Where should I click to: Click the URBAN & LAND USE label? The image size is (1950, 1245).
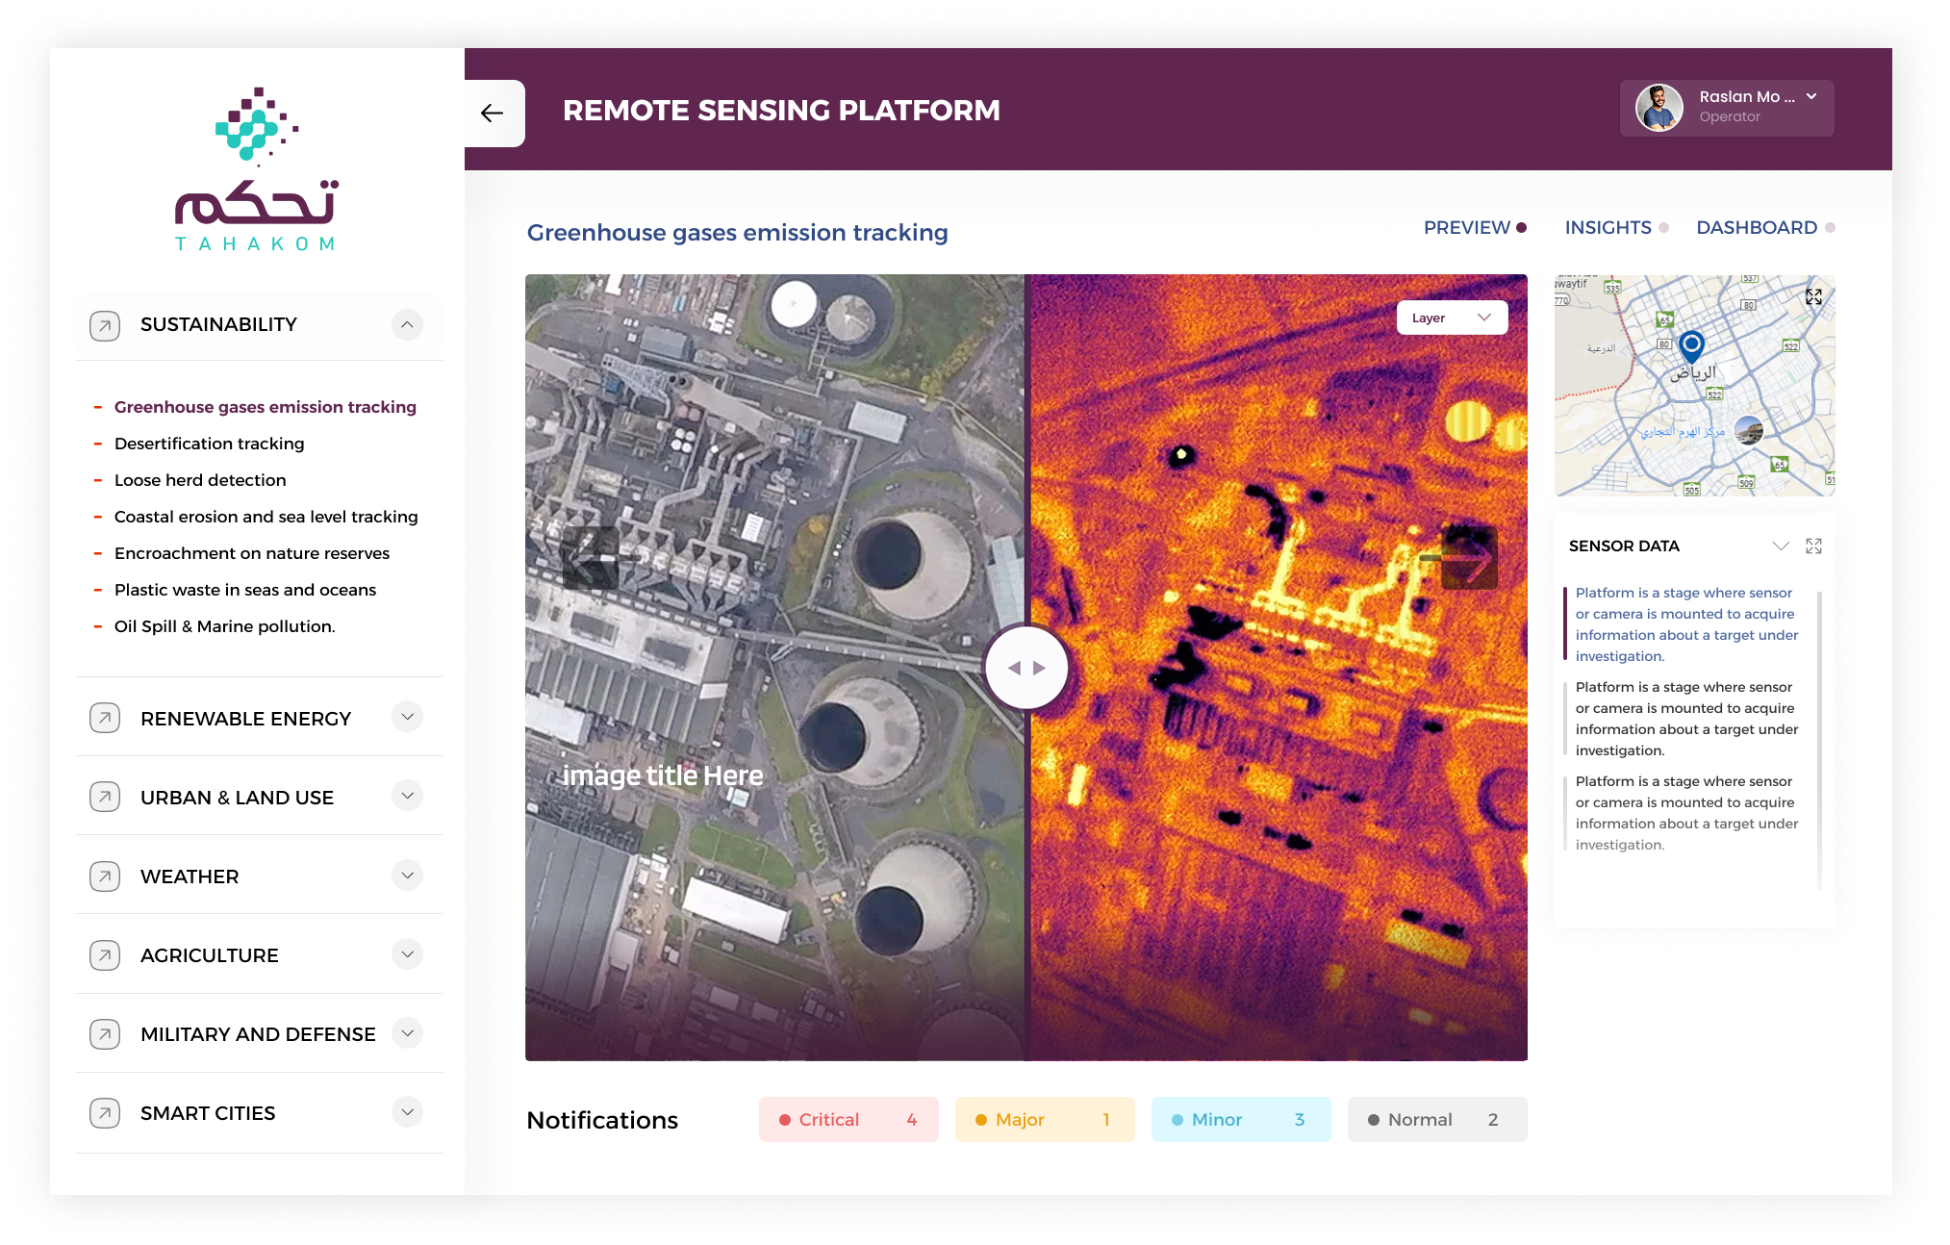coord(237,798)
